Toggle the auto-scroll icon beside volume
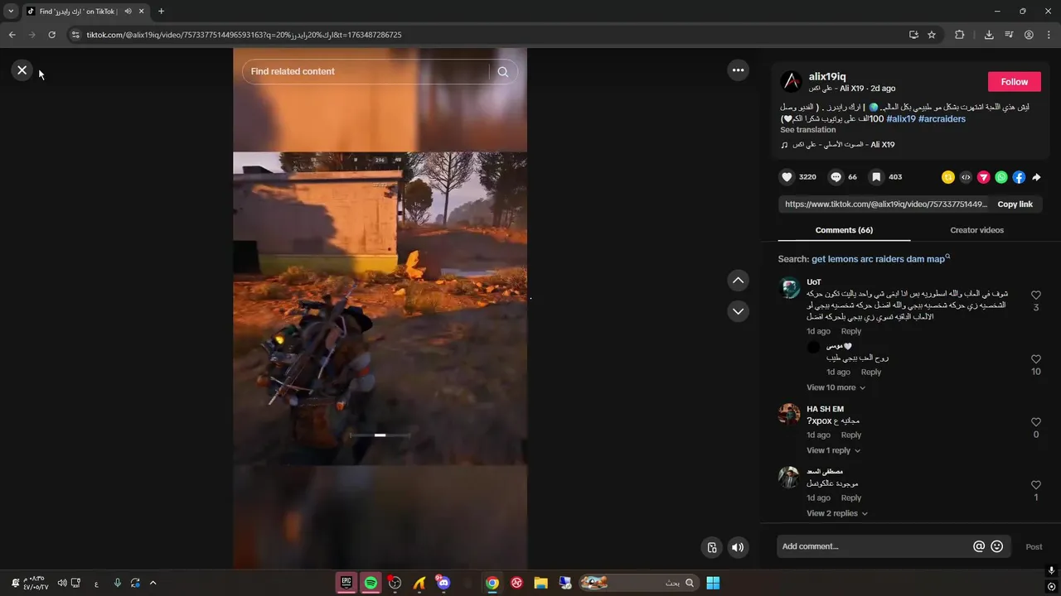Screen dimensions: 1061x596 711,547
